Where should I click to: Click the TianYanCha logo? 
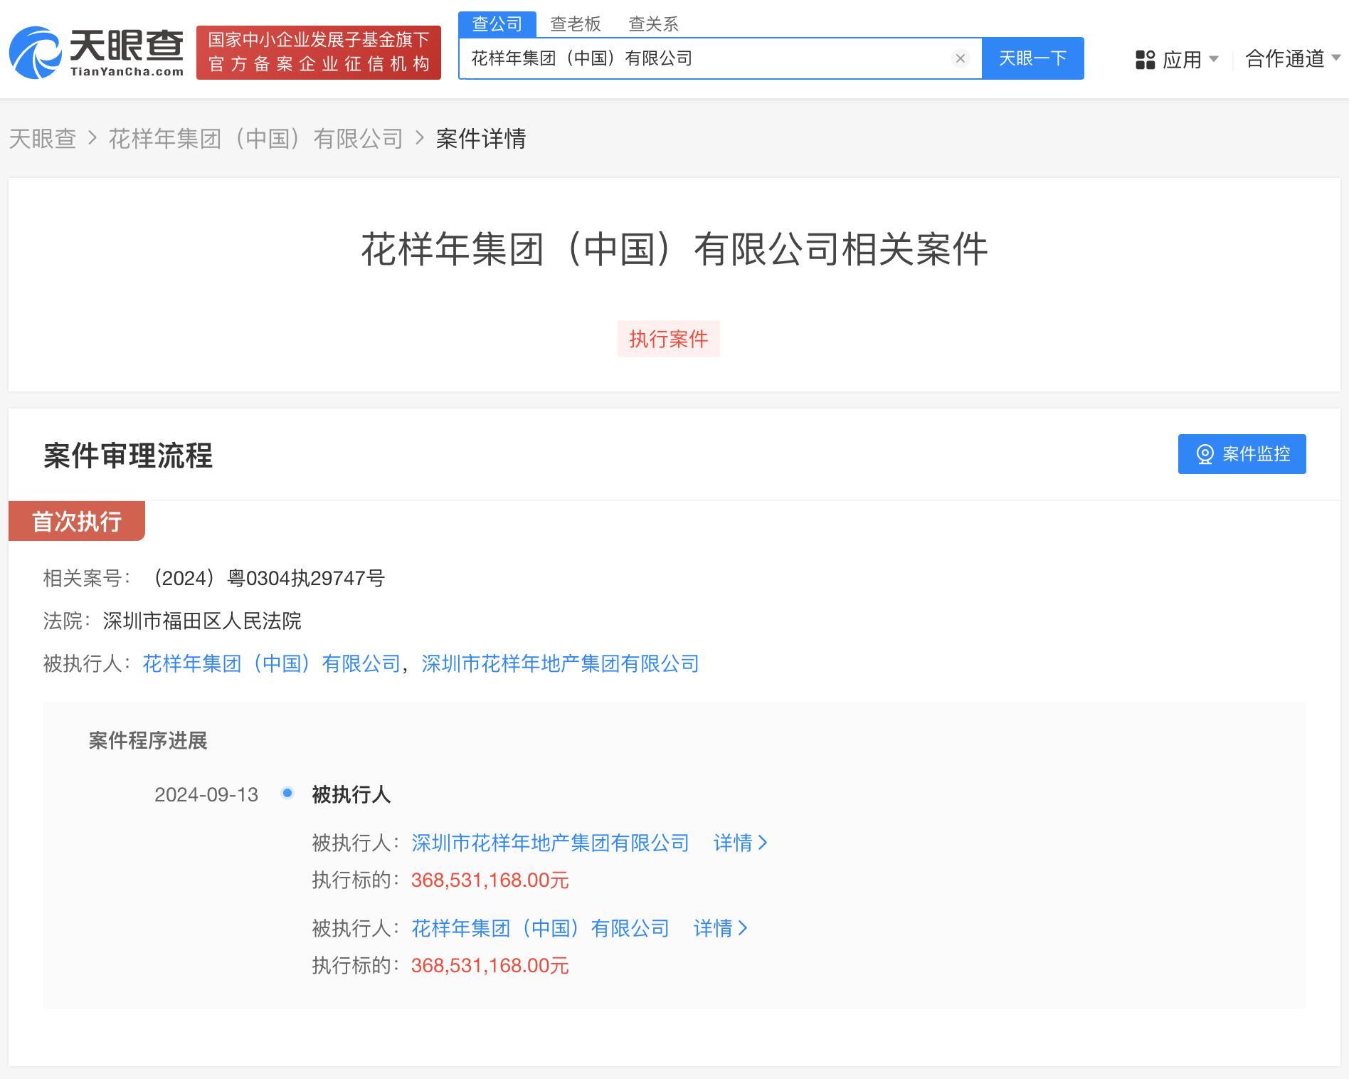tap(96, 53)
